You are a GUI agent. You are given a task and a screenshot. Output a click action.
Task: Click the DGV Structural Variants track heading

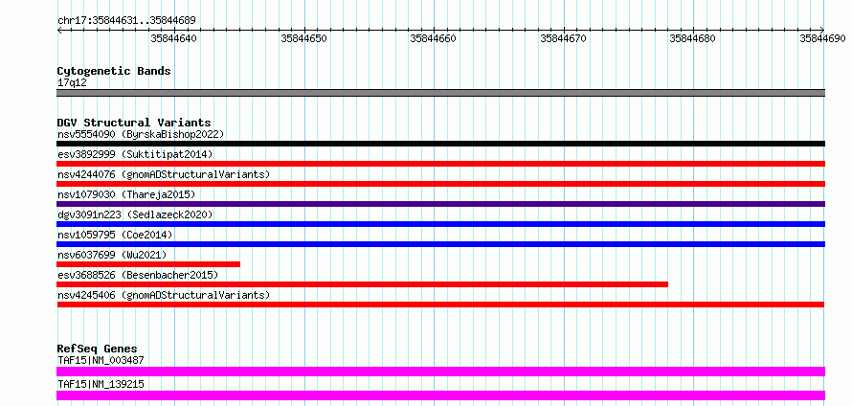(x=134, y=123)
